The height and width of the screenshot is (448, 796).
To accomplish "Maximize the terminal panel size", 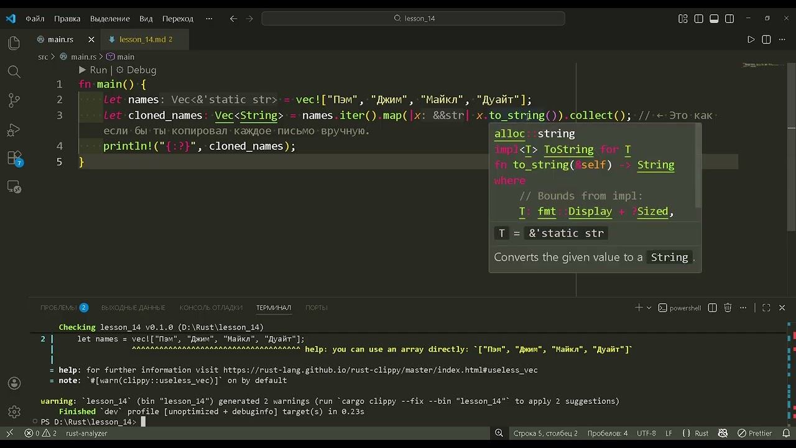I will pos(766,307).
